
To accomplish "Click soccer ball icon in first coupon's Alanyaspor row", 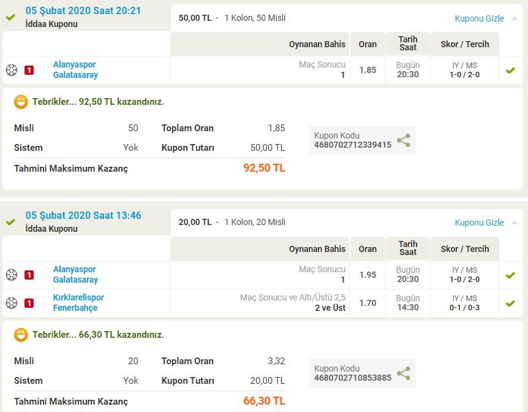I will pos(12,70).
